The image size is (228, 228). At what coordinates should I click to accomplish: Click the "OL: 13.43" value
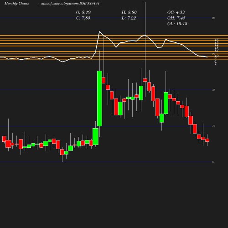[177, 24]
